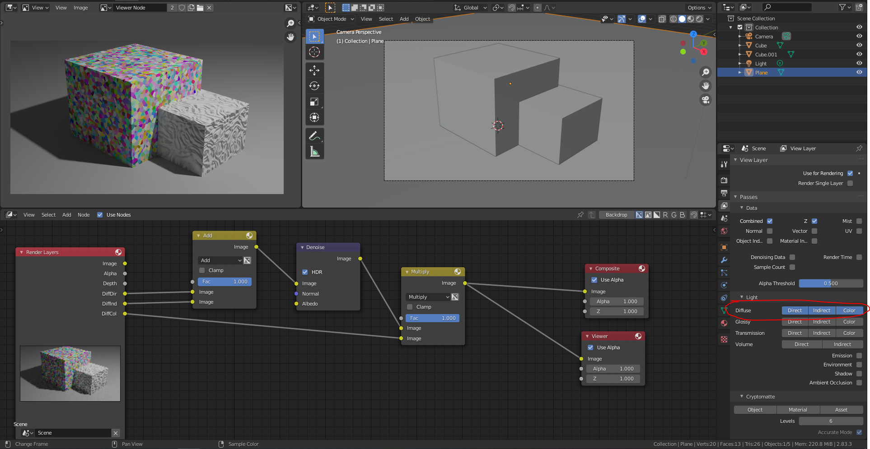Hide the Cube object with eye icon
Screen dimensions: 870x449
click(x=859, y=46)
